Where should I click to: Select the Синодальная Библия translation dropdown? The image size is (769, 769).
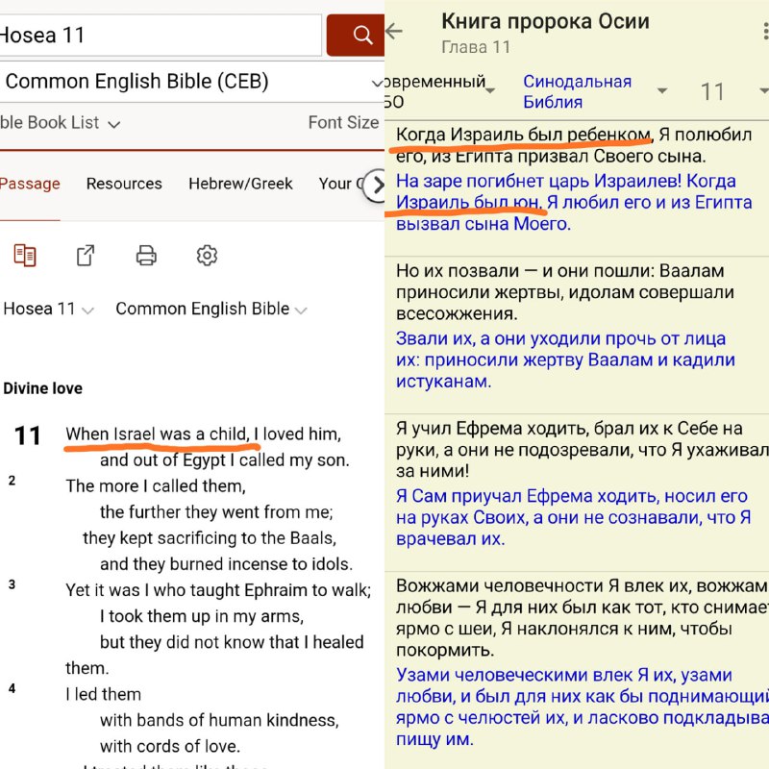[595, 91]
